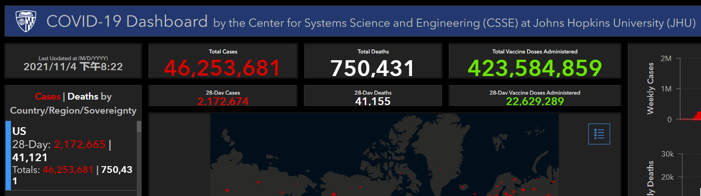Select the US entry in country list
This screenshot has width=701, height=196.
(19, 131)
